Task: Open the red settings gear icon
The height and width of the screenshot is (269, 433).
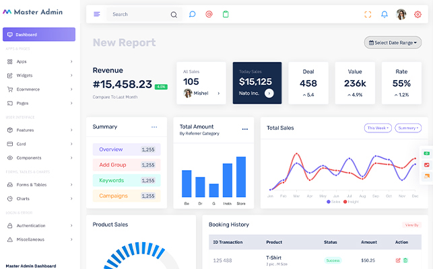Action: pos(418,14)
